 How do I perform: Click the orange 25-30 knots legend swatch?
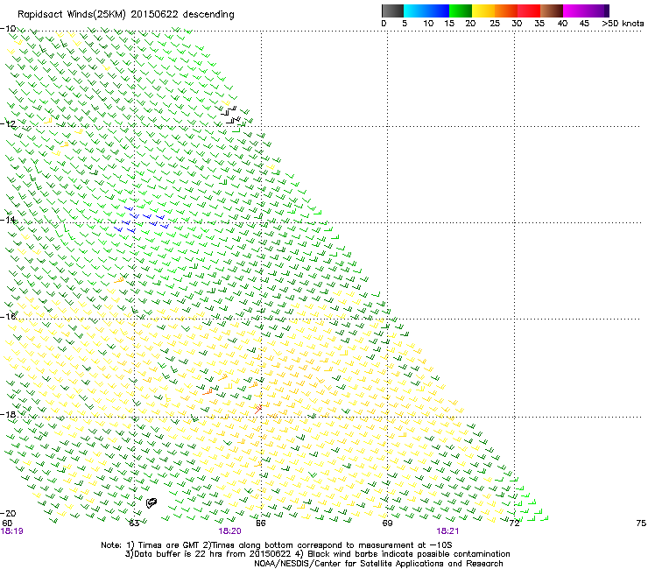click(506, 11)
